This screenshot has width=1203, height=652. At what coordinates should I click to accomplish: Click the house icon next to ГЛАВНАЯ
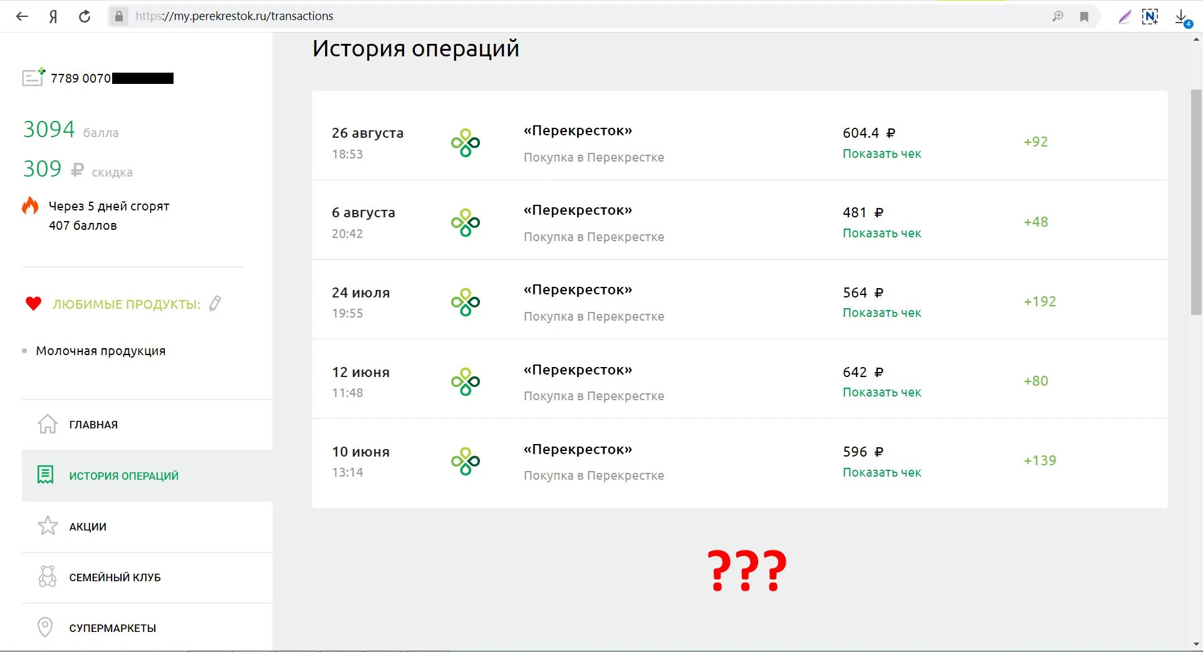[x=48, y=424]
